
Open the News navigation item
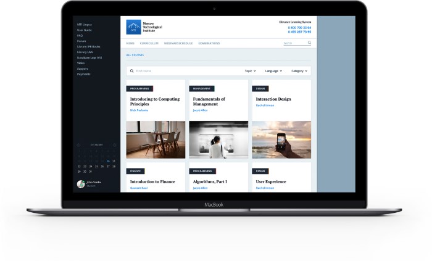click(x=130, y=43)
